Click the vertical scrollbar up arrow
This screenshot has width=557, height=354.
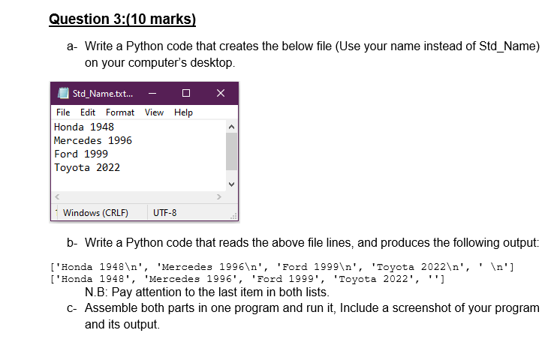click(x=232, y=127)
